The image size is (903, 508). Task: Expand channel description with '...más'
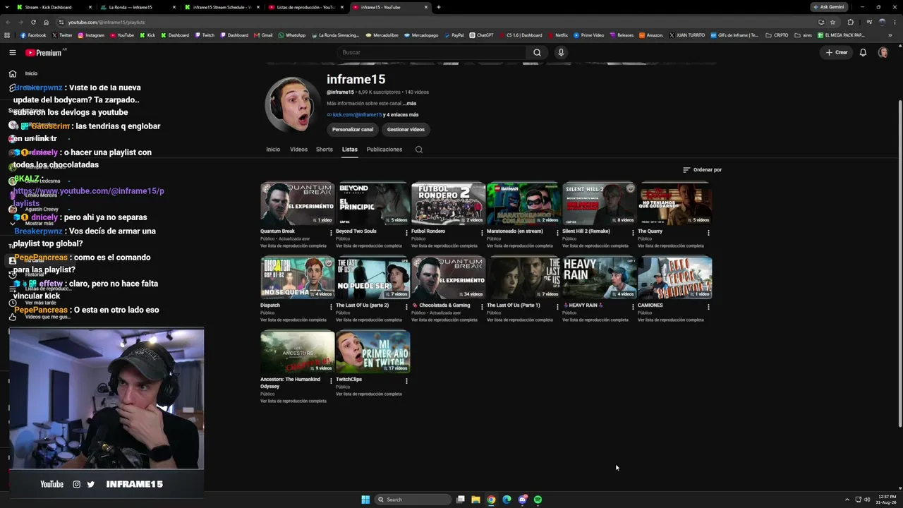pyautogui.click(x=409, y=104)
